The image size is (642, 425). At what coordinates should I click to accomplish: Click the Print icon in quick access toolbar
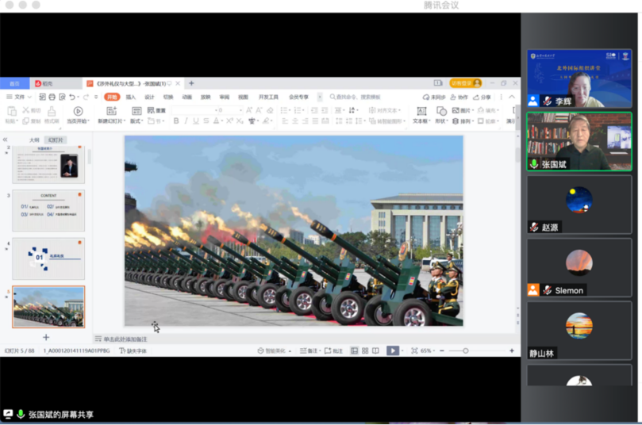point(52,97)
